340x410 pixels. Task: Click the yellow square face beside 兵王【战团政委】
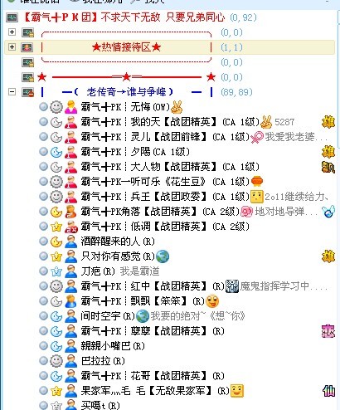(x=256, y=197)
